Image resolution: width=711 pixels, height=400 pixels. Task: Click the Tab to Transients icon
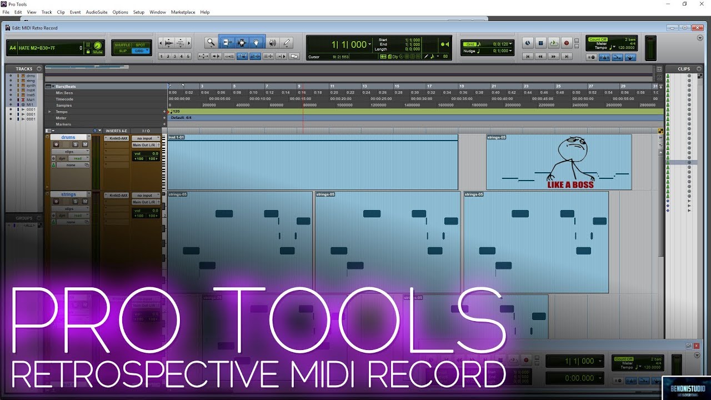click(216, 56)
